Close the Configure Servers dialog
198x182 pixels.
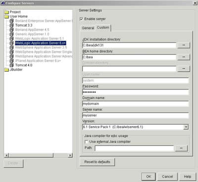(x=195, y=3)
